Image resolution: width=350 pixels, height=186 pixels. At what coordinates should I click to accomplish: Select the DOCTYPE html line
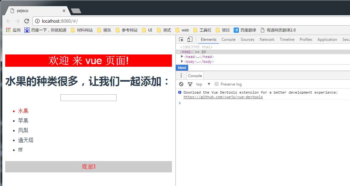pyautogui.click(x=196, y=47)
